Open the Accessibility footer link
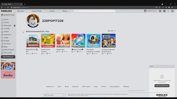 (x=114, y=87)
